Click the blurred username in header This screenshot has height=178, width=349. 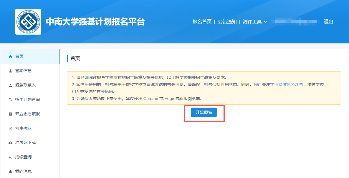295,22
